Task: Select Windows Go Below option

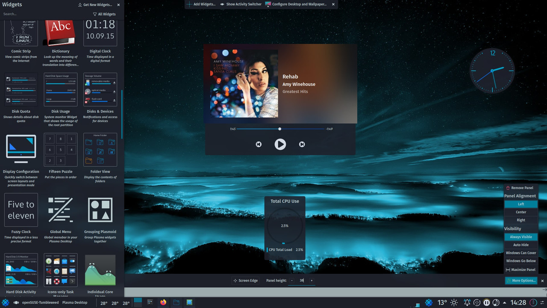Action: coord(521,261)
